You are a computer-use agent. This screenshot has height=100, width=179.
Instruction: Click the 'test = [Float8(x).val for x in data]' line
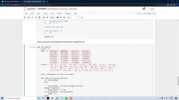(57, 74)
